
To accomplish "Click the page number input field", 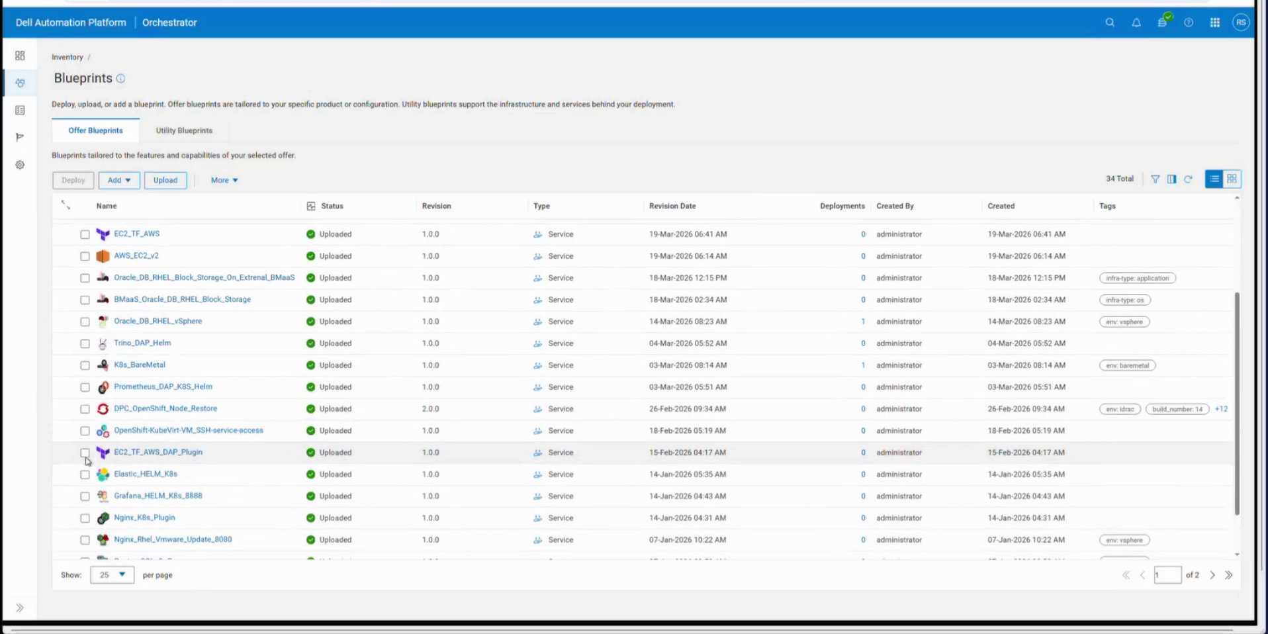I will (1167, 575).
